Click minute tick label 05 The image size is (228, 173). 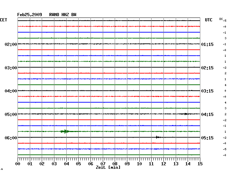point(78,164)
